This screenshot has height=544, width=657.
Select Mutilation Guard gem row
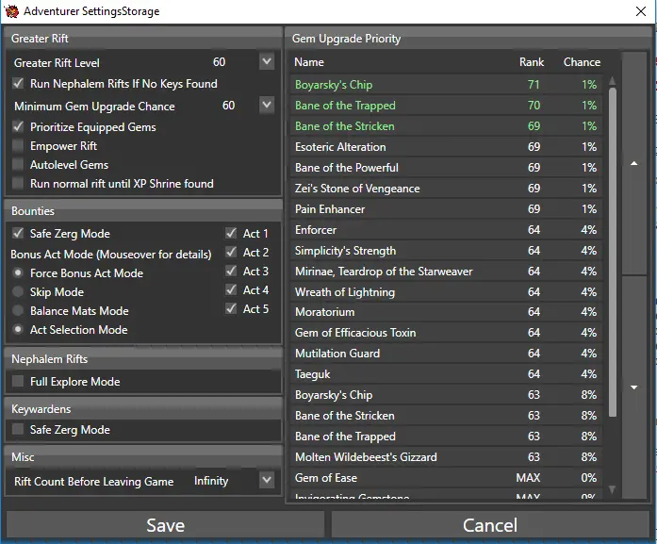click(x=446, y=354)
